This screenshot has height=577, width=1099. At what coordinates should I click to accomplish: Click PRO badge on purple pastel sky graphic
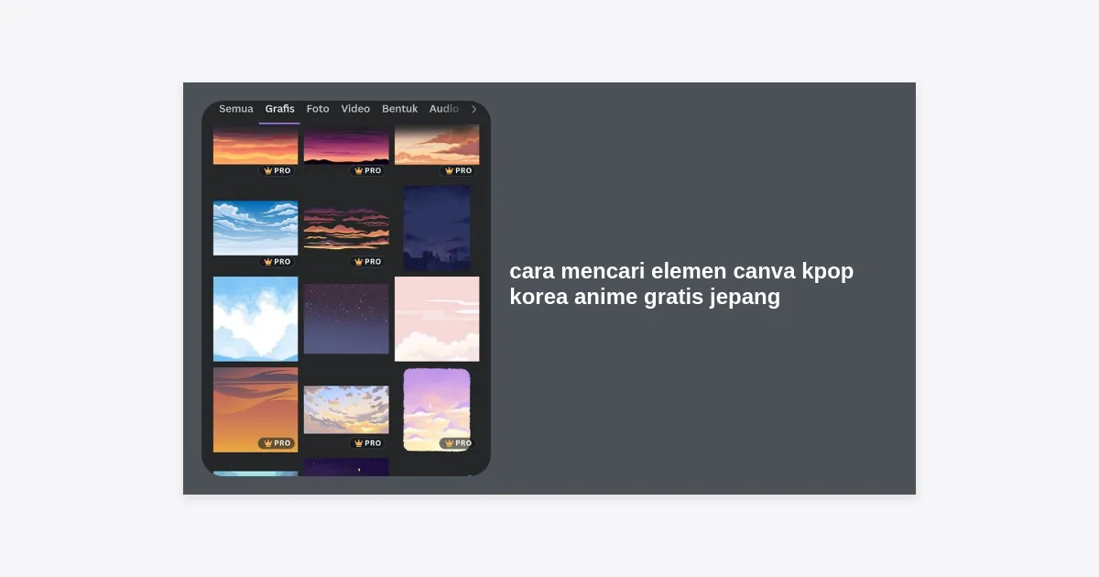click(457, 443)
